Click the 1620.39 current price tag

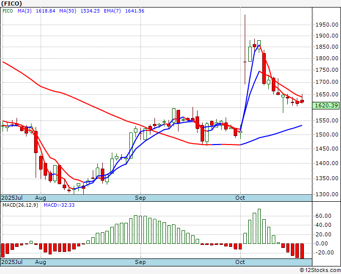[x=325, y=105]
